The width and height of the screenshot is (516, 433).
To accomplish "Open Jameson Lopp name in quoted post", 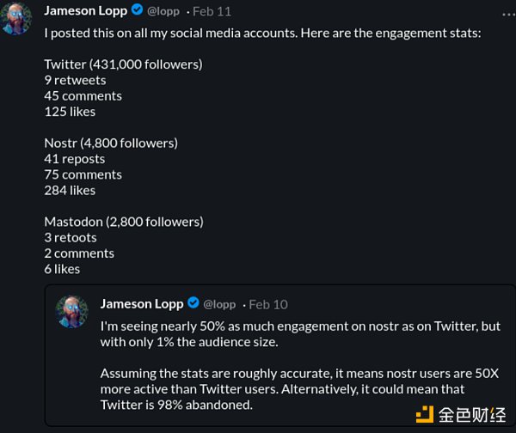I will (142, 303).
